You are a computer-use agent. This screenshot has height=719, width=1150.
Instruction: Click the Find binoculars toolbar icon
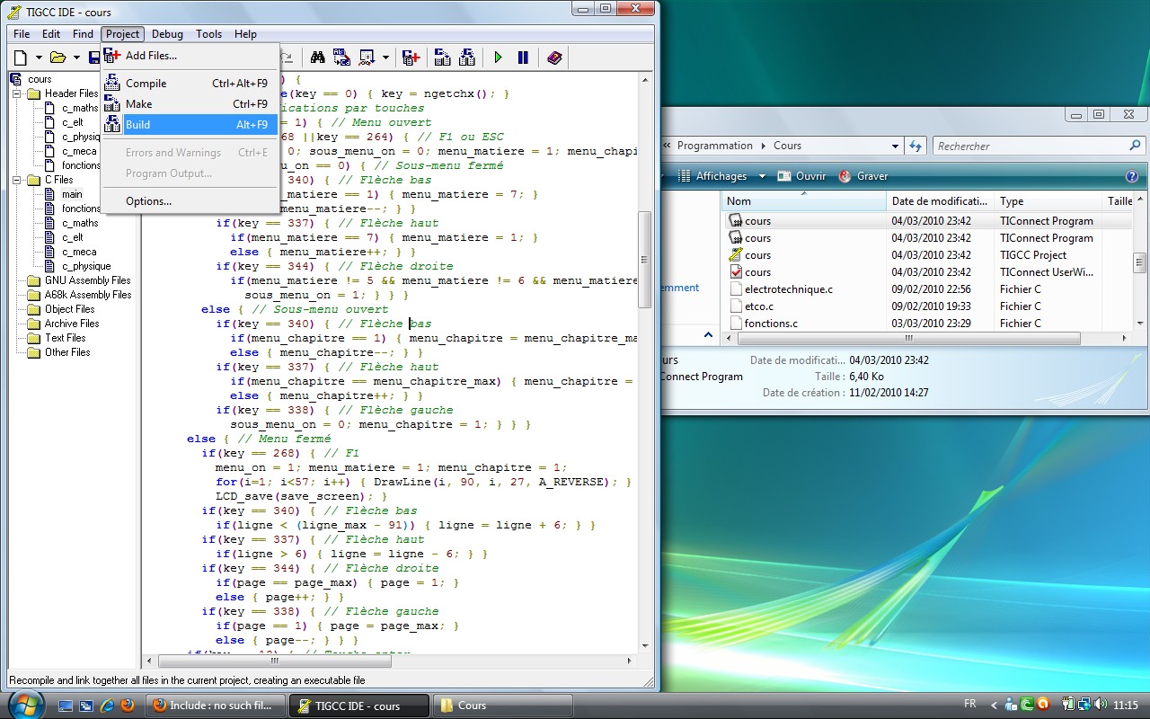(317, 58)
